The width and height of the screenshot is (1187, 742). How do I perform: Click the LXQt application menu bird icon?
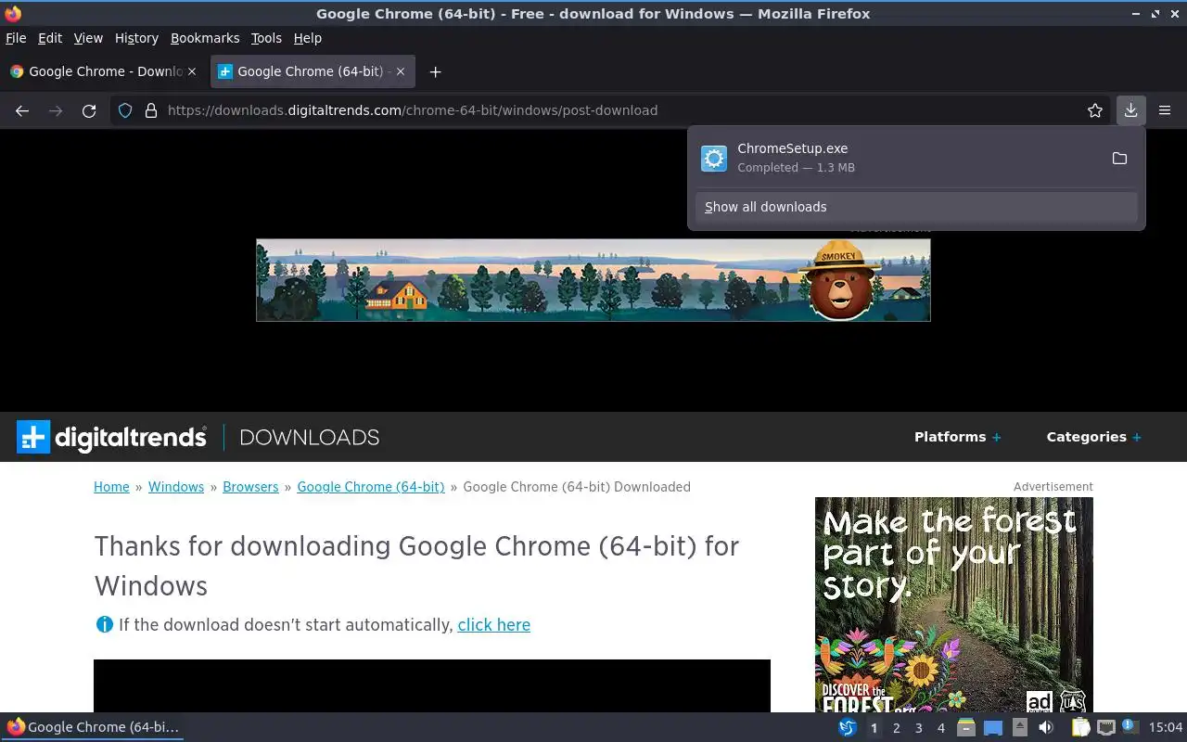[x=848, y=727]
